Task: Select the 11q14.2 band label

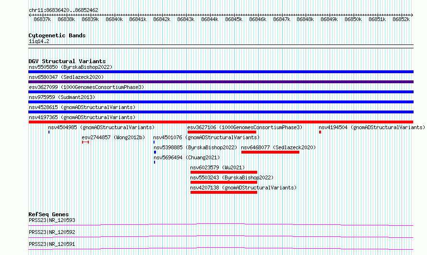Action: (x=39, y=42)
